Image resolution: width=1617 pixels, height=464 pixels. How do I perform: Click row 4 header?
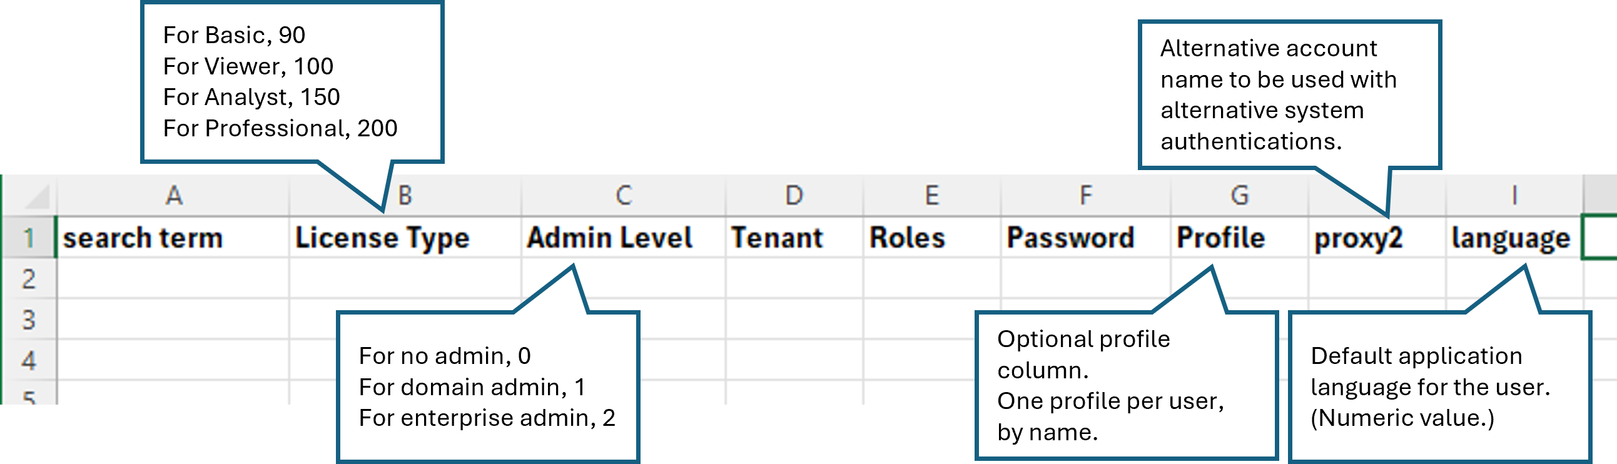28,360
